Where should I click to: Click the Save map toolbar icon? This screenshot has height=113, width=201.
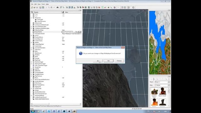(x=37, y=8)
